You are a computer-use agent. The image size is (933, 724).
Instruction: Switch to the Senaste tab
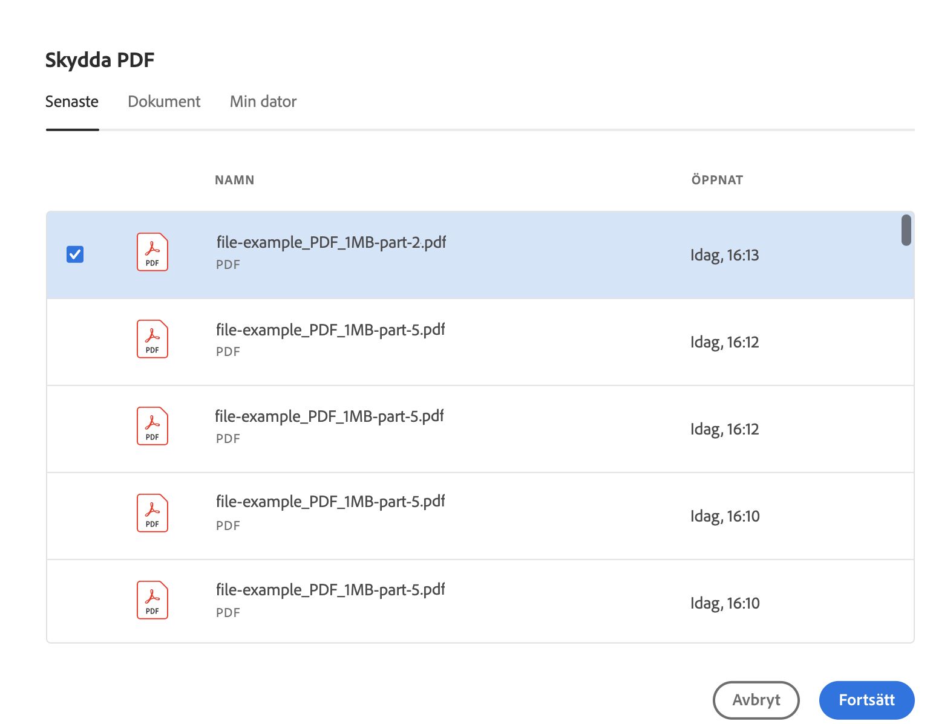(72, 102)
